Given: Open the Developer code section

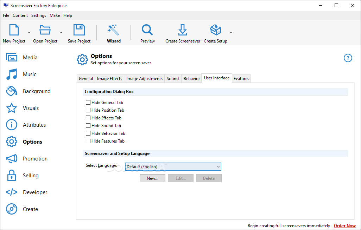Looking at the screenshot, I should pos(26,192).
